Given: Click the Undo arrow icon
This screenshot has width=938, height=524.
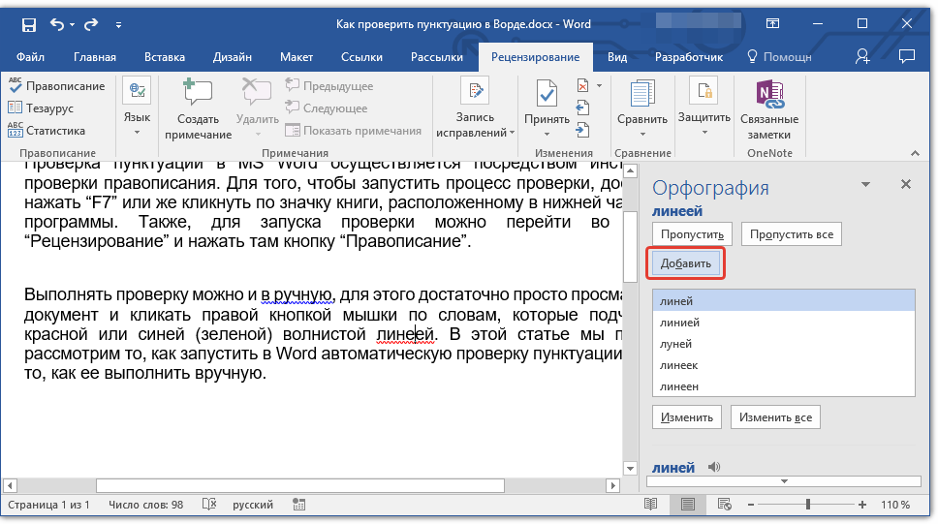Looking at the screenshot, I should [x=56, y=23].
